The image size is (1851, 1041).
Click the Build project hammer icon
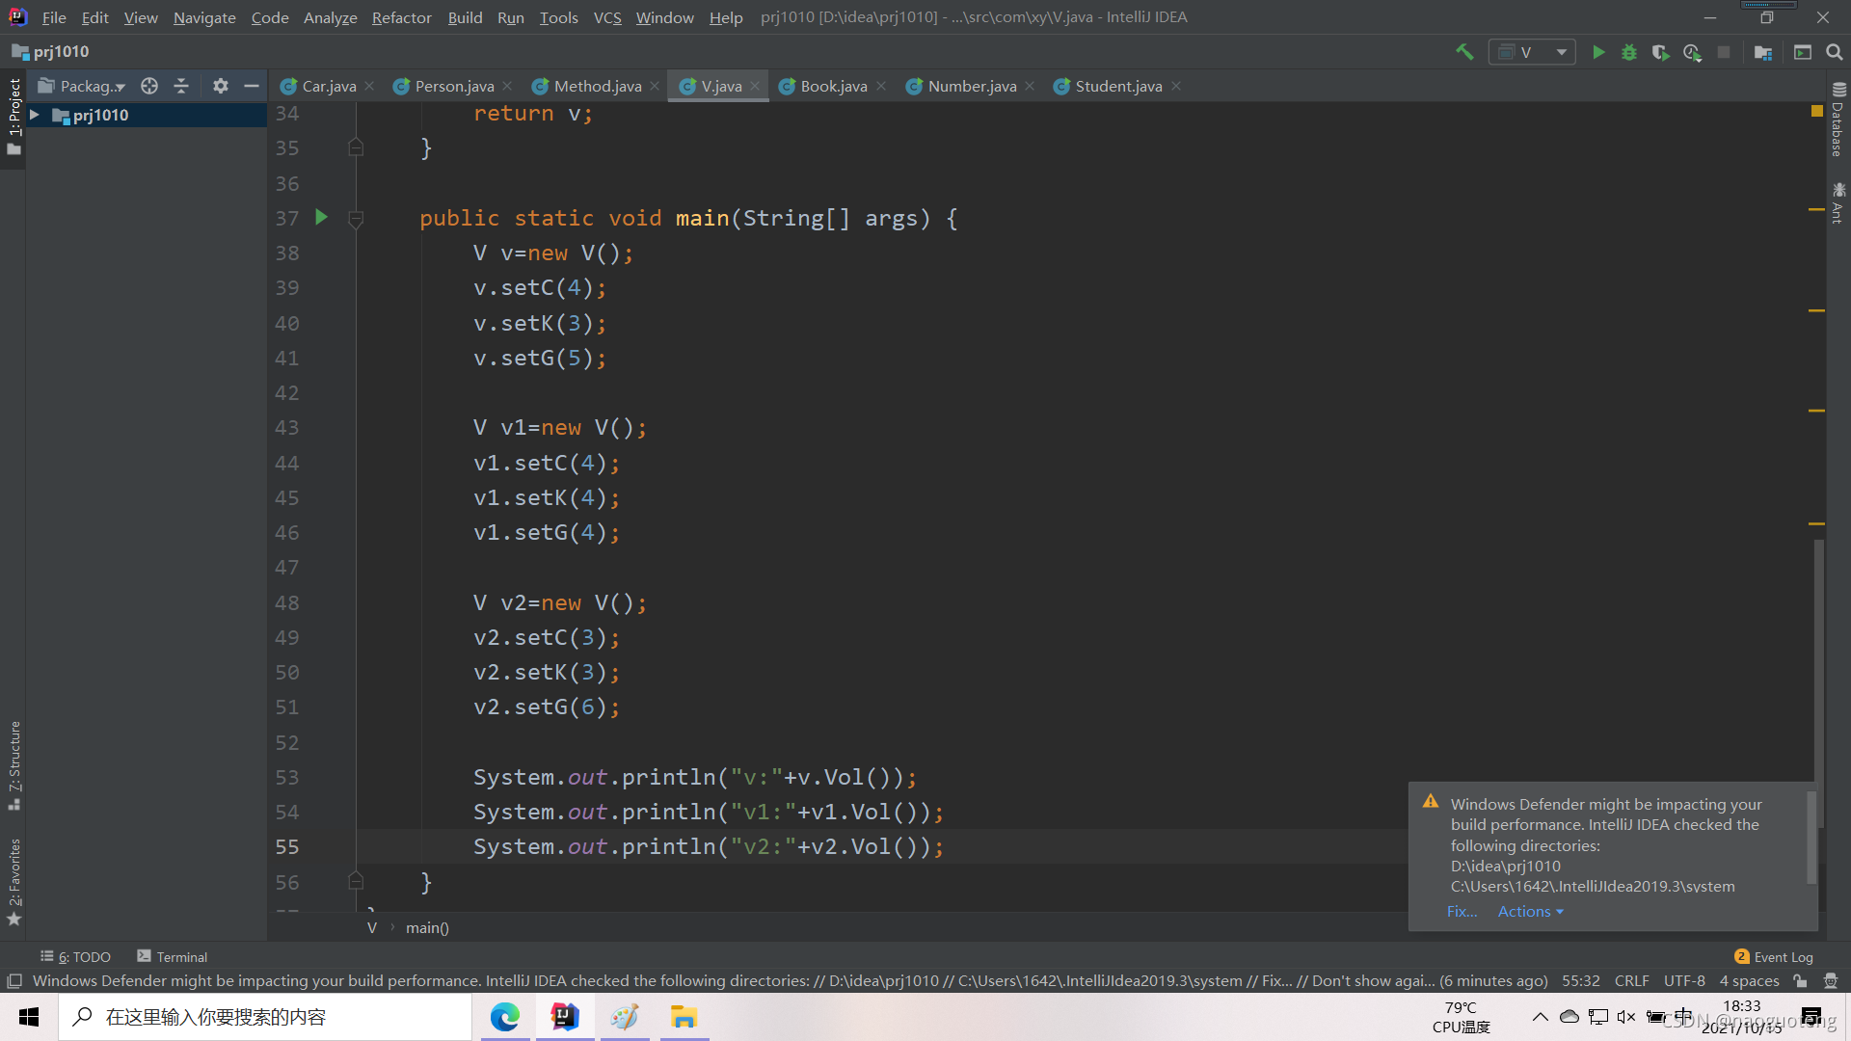click(x=1463, y=52)
